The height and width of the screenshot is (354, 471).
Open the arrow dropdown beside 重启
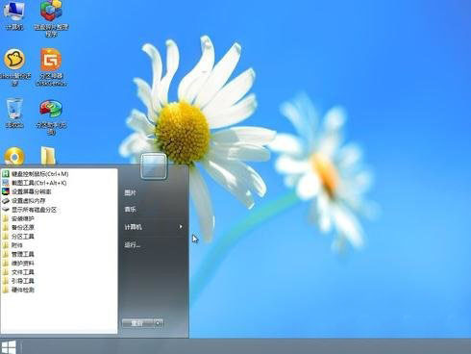pos(159,323)
